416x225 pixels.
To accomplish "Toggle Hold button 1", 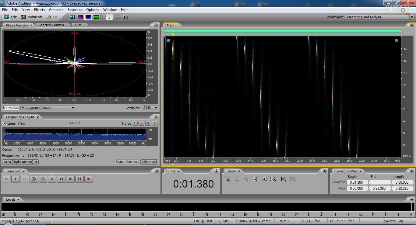I will point(135,123).
